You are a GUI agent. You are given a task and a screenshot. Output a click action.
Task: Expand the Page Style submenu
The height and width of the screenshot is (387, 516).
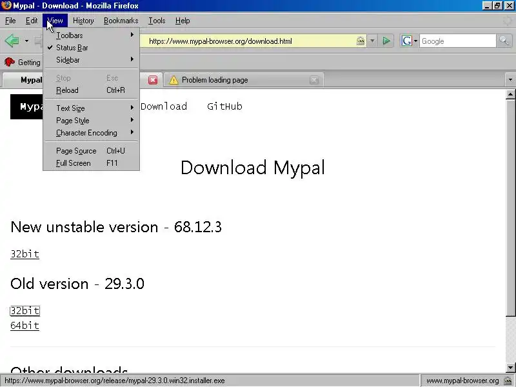91,121
